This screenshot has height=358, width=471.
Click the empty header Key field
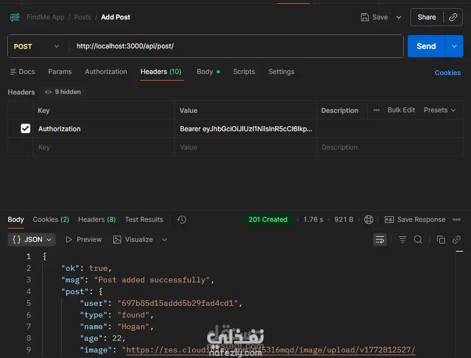pos(104,147)
